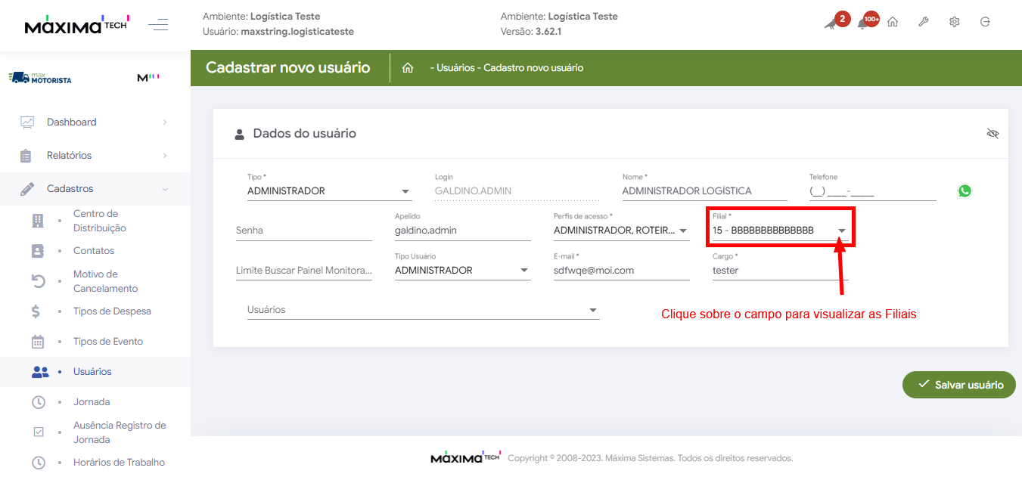Click Salvar usuário button
Screen dimensions: 1022x477
click(x=959, y=385)
